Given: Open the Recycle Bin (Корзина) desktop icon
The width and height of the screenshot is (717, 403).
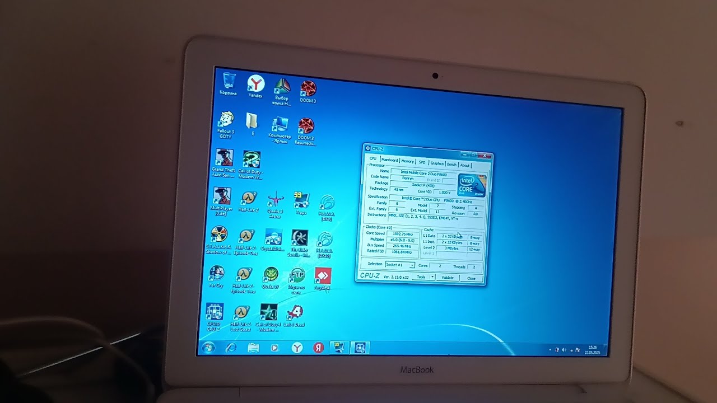Looking at the screenshot, I should (228, 84).
